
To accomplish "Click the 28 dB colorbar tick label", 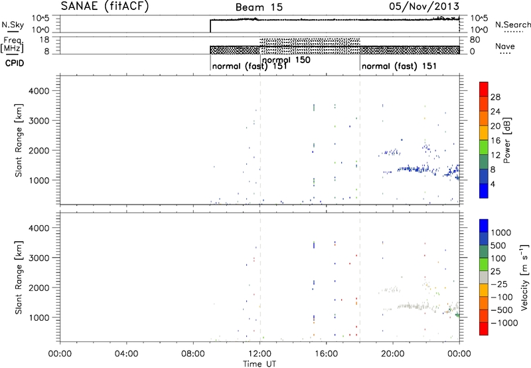I will [495, 97].
